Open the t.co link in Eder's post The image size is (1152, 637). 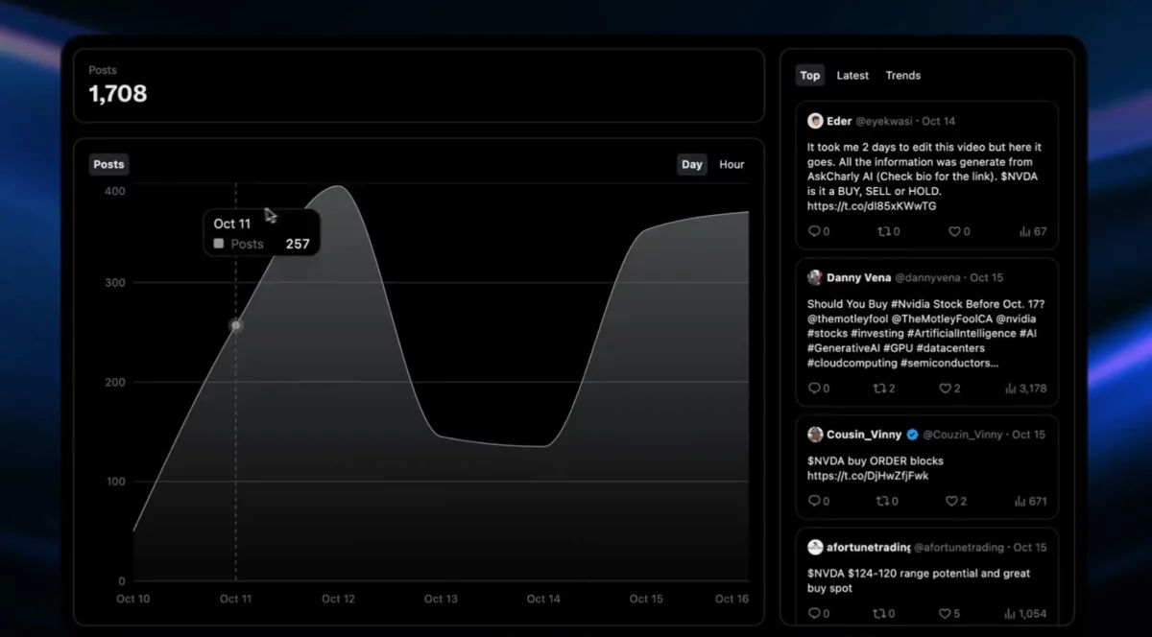[x=871, y=206]
